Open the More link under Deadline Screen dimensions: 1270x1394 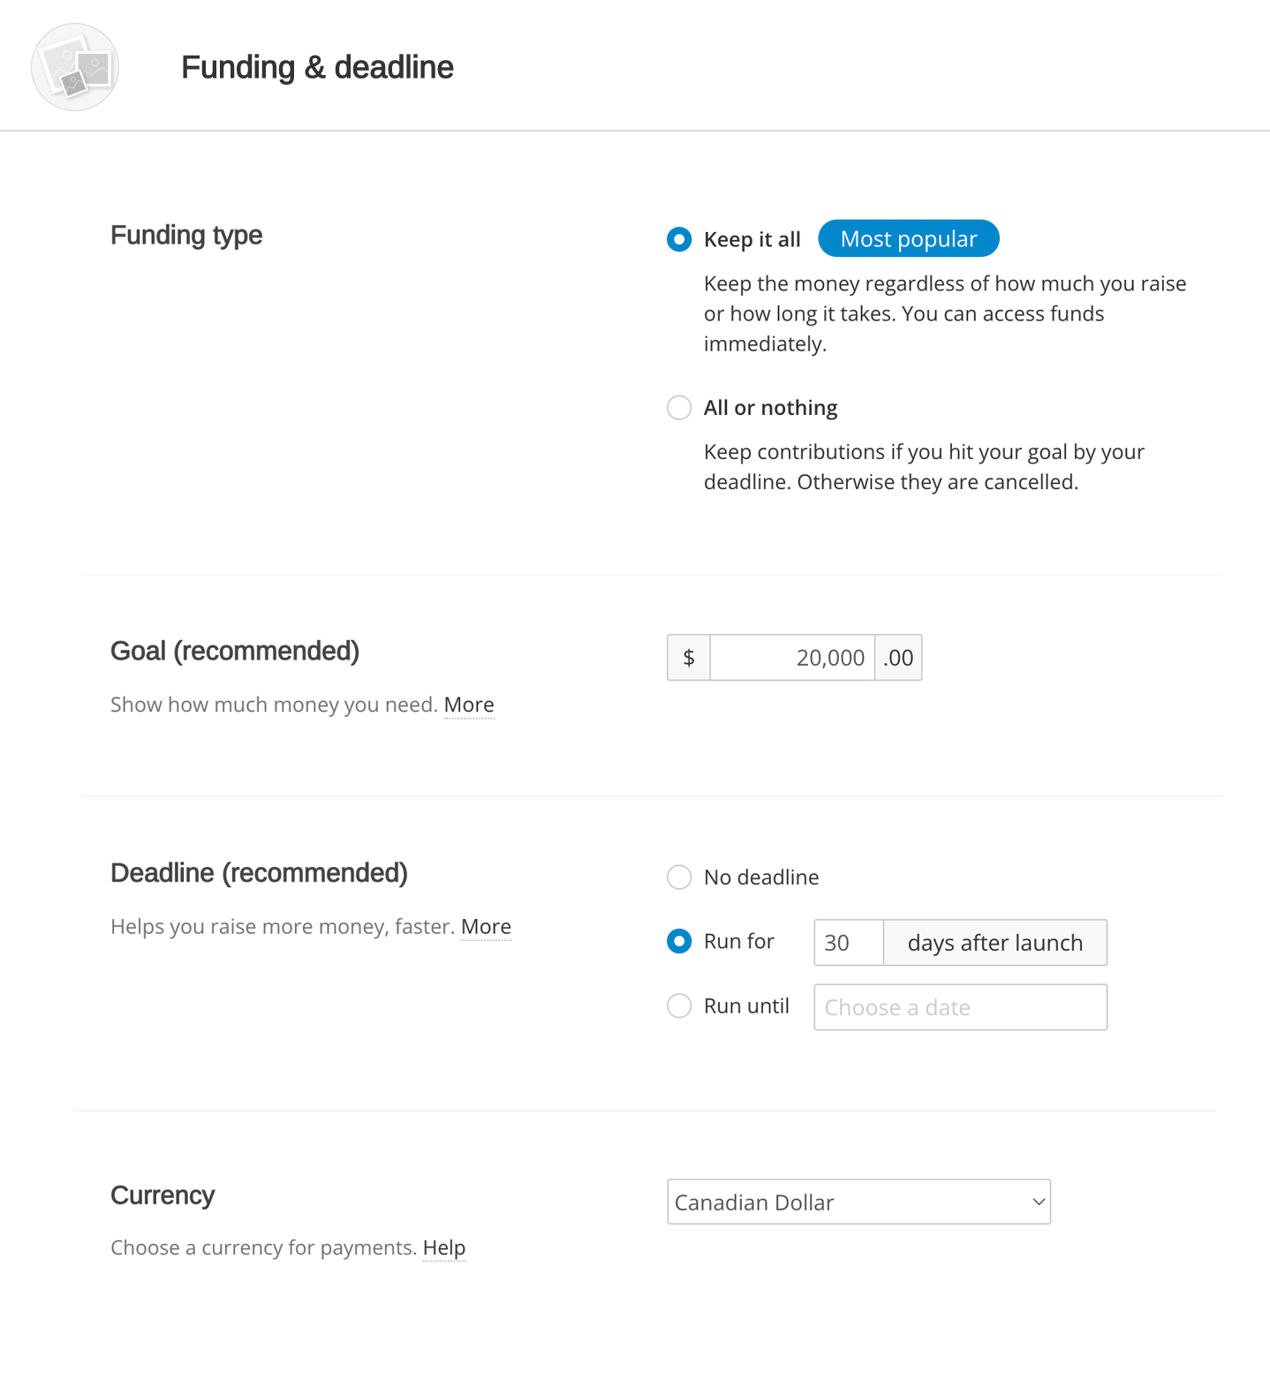click(x=486, y=926)
